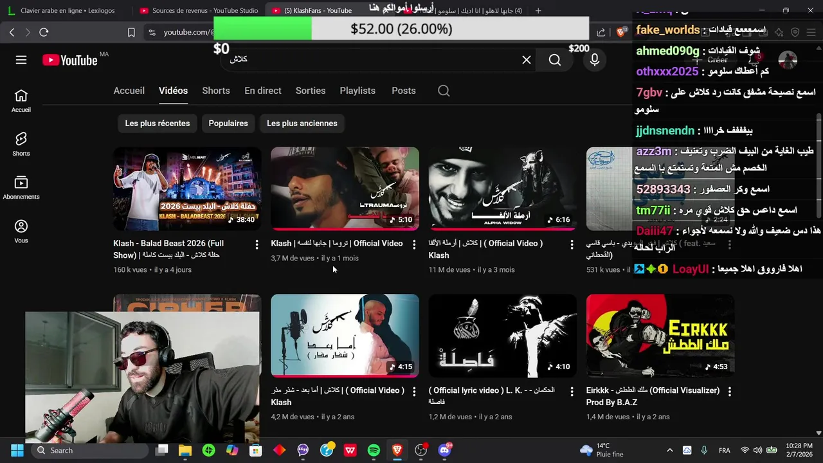Open options for Balad Beast 2026 video
This screenshot has height=463, width=823.
point(257,244)
